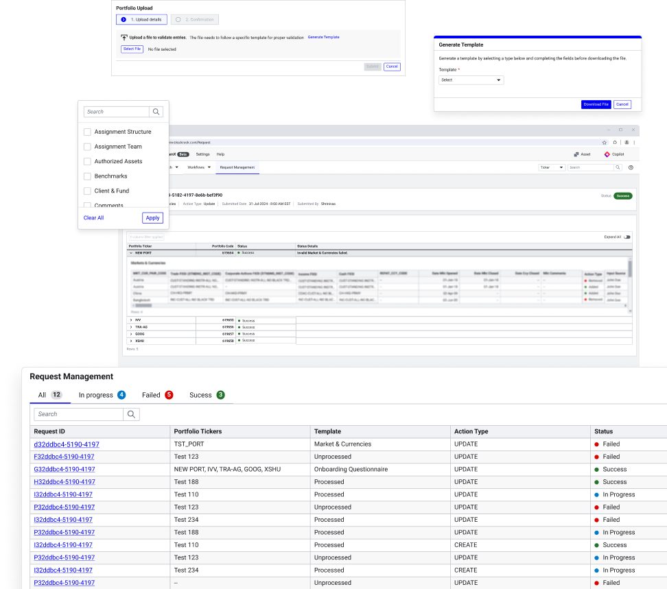Open the Template Select dropdown
Viewport: 667px width, 589px height.
pos(471,80)
